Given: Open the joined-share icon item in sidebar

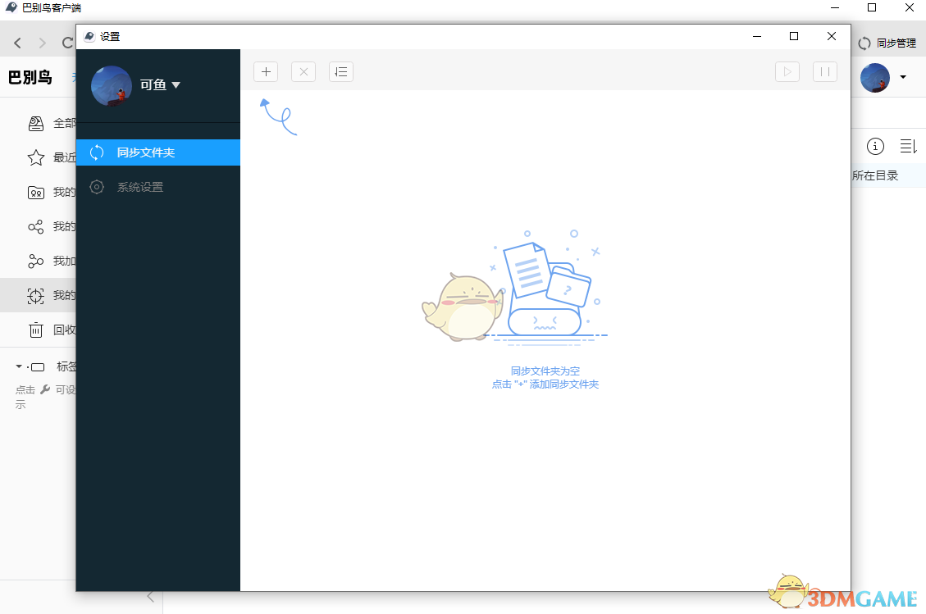Looking at the screenshot, I should tap(36, 261).
